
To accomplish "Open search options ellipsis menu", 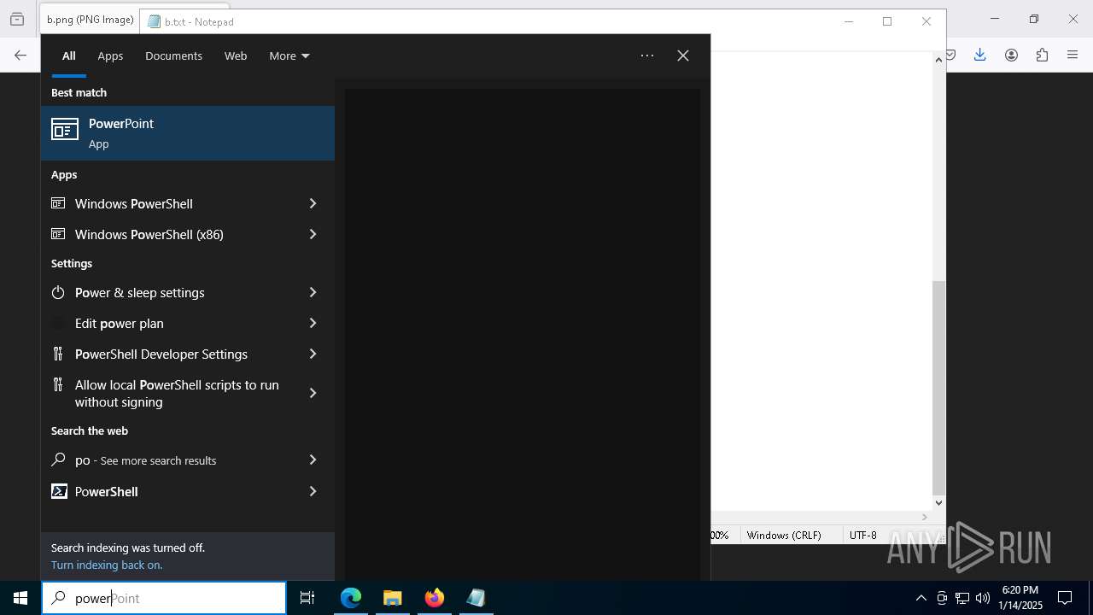I will tap(647, 56).
